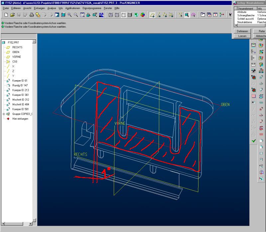Select Rundg ID 147 feature
Viewport: 266px width, 232px height.
tap(20, 85)
